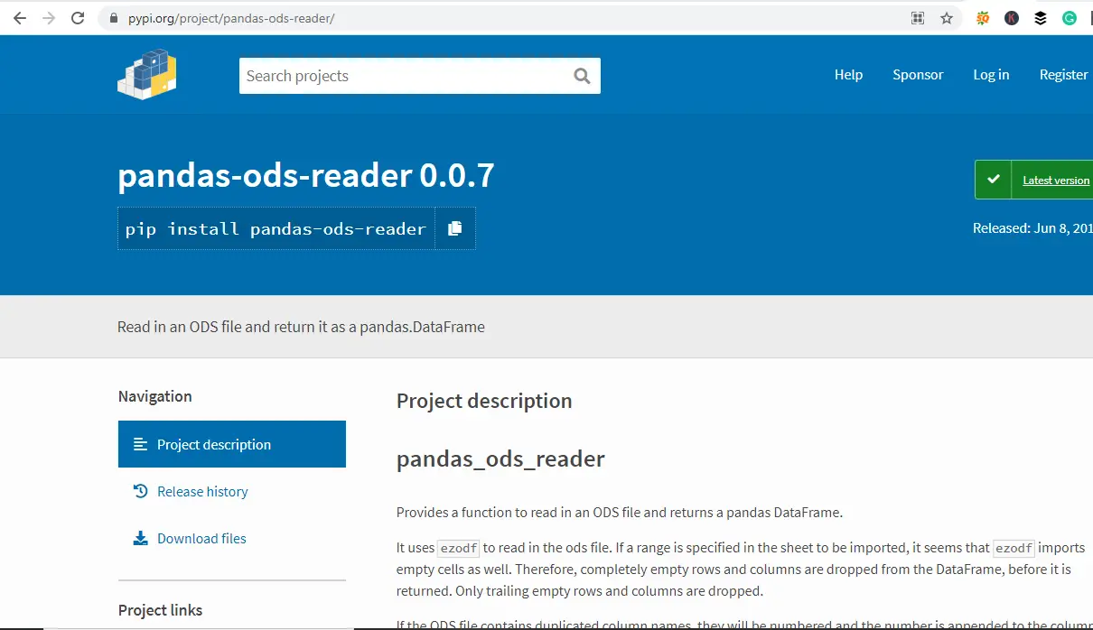The width and height of the screenshot is (1093, 630).
Task: Open the Register page
Action: coord(1063,75)
